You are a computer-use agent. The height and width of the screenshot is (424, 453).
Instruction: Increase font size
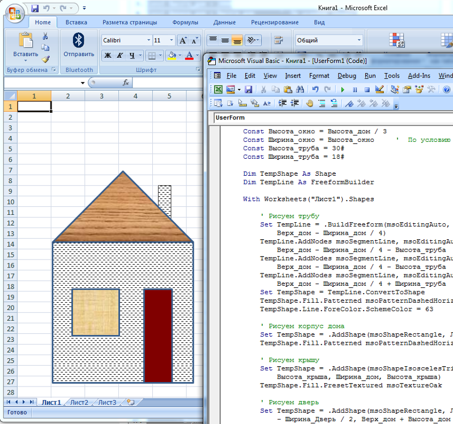coord(183,40)
